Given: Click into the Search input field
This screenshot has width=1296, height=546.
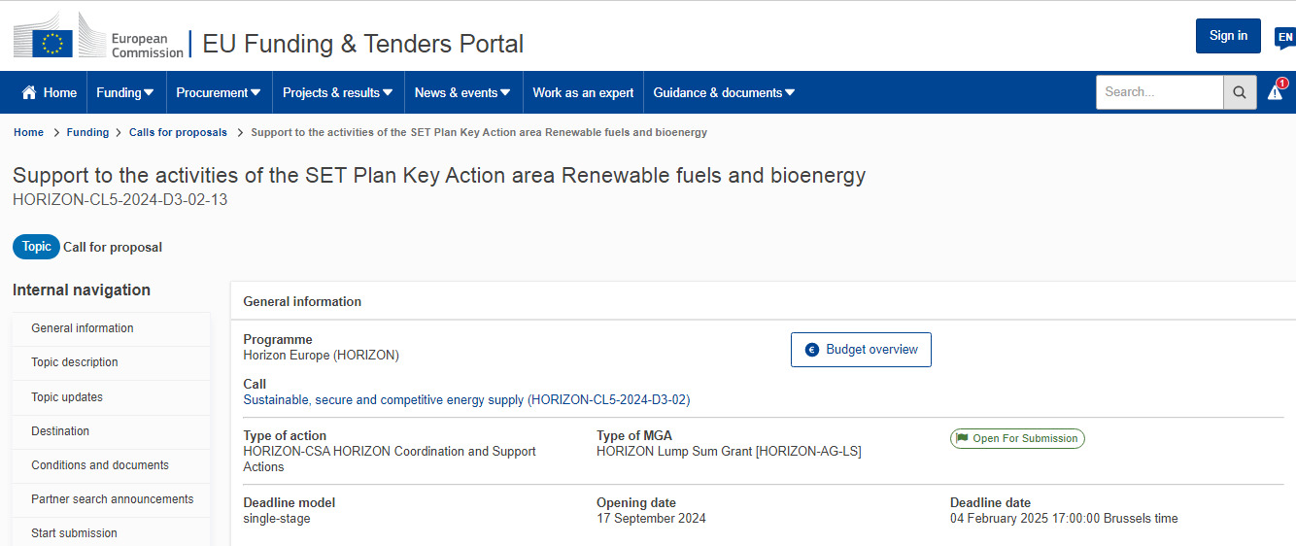Looking at the screenshot, I should pos(1159,92).
